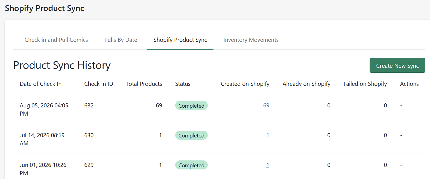Click the Product Sync History heading
430x179 pixels.
[62, 65]
